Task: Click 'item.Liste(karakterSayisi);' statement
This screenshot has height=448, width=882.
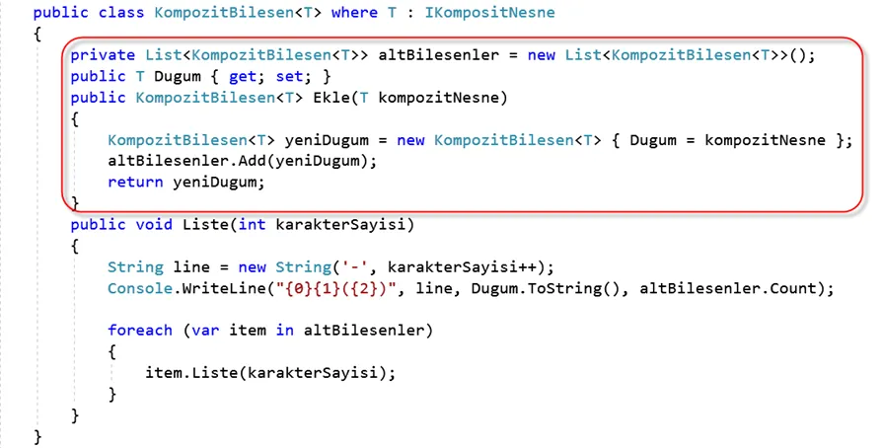Action: pos(270,373)
